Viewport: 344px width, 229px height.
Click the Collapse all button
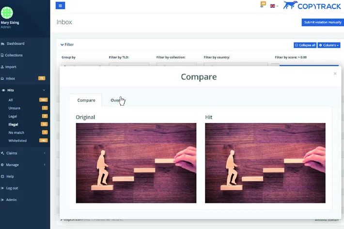(x=305, y=45)
